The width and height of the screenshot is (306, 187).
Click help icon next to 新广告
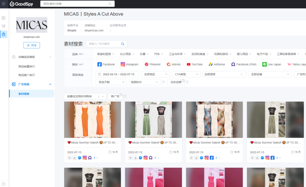[125, 96]
